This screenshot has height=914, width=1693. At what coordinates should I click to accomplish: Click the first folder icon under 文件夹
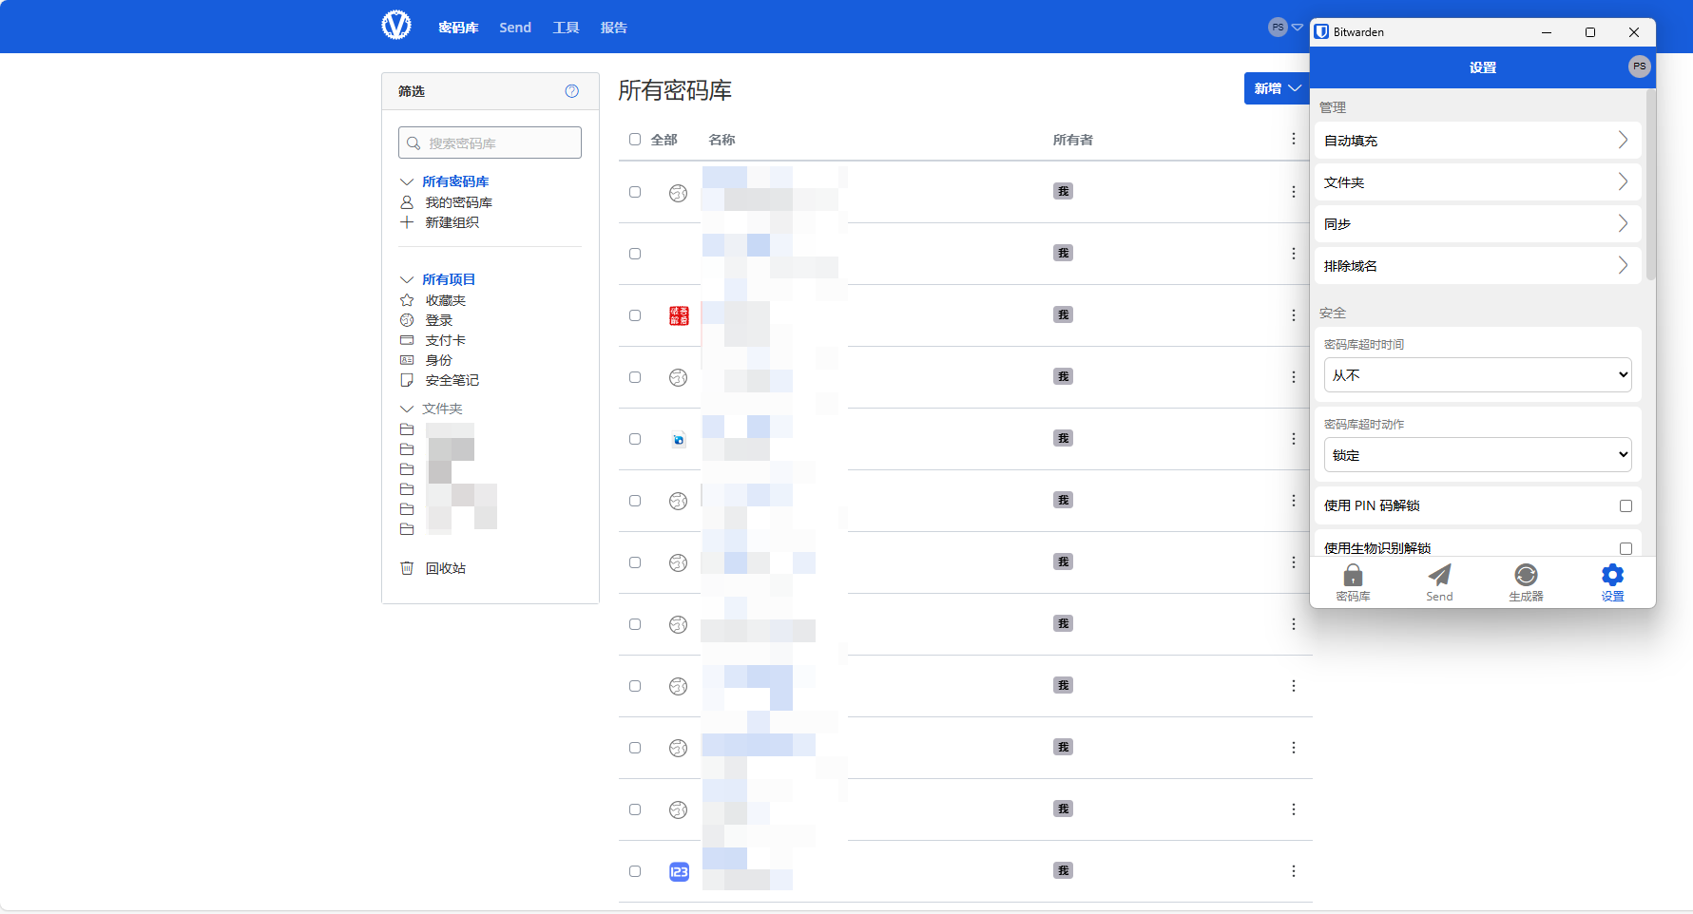(407, 429)
